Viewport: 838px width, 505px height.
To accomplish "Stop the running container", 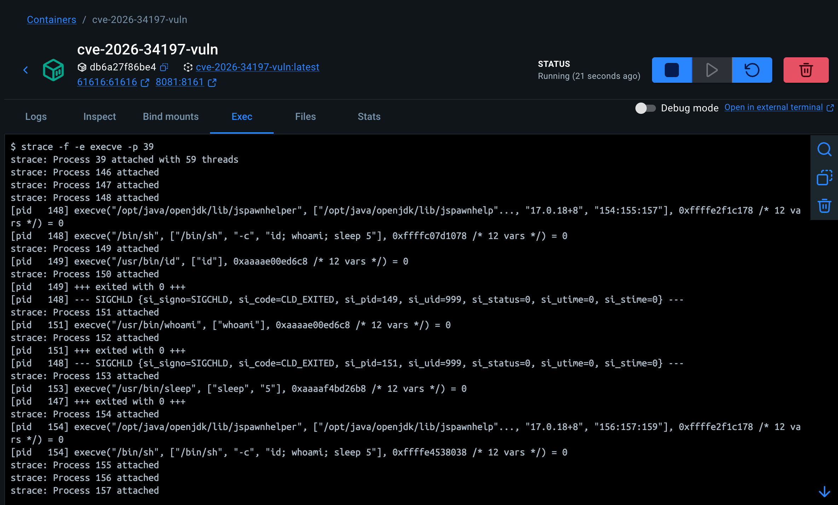I will point(672,70).
